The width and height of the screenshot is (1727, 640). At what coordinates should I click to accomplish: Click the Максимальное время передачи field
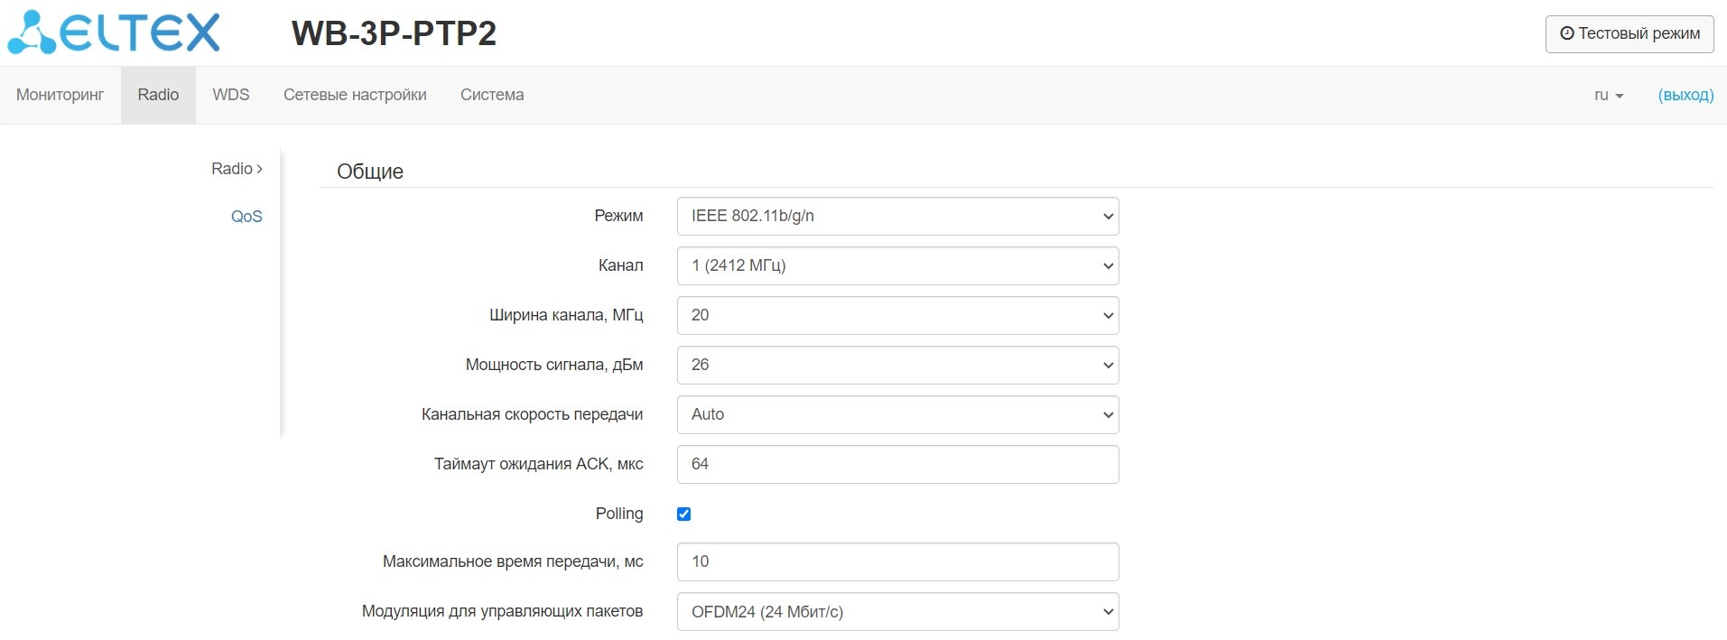897,562
